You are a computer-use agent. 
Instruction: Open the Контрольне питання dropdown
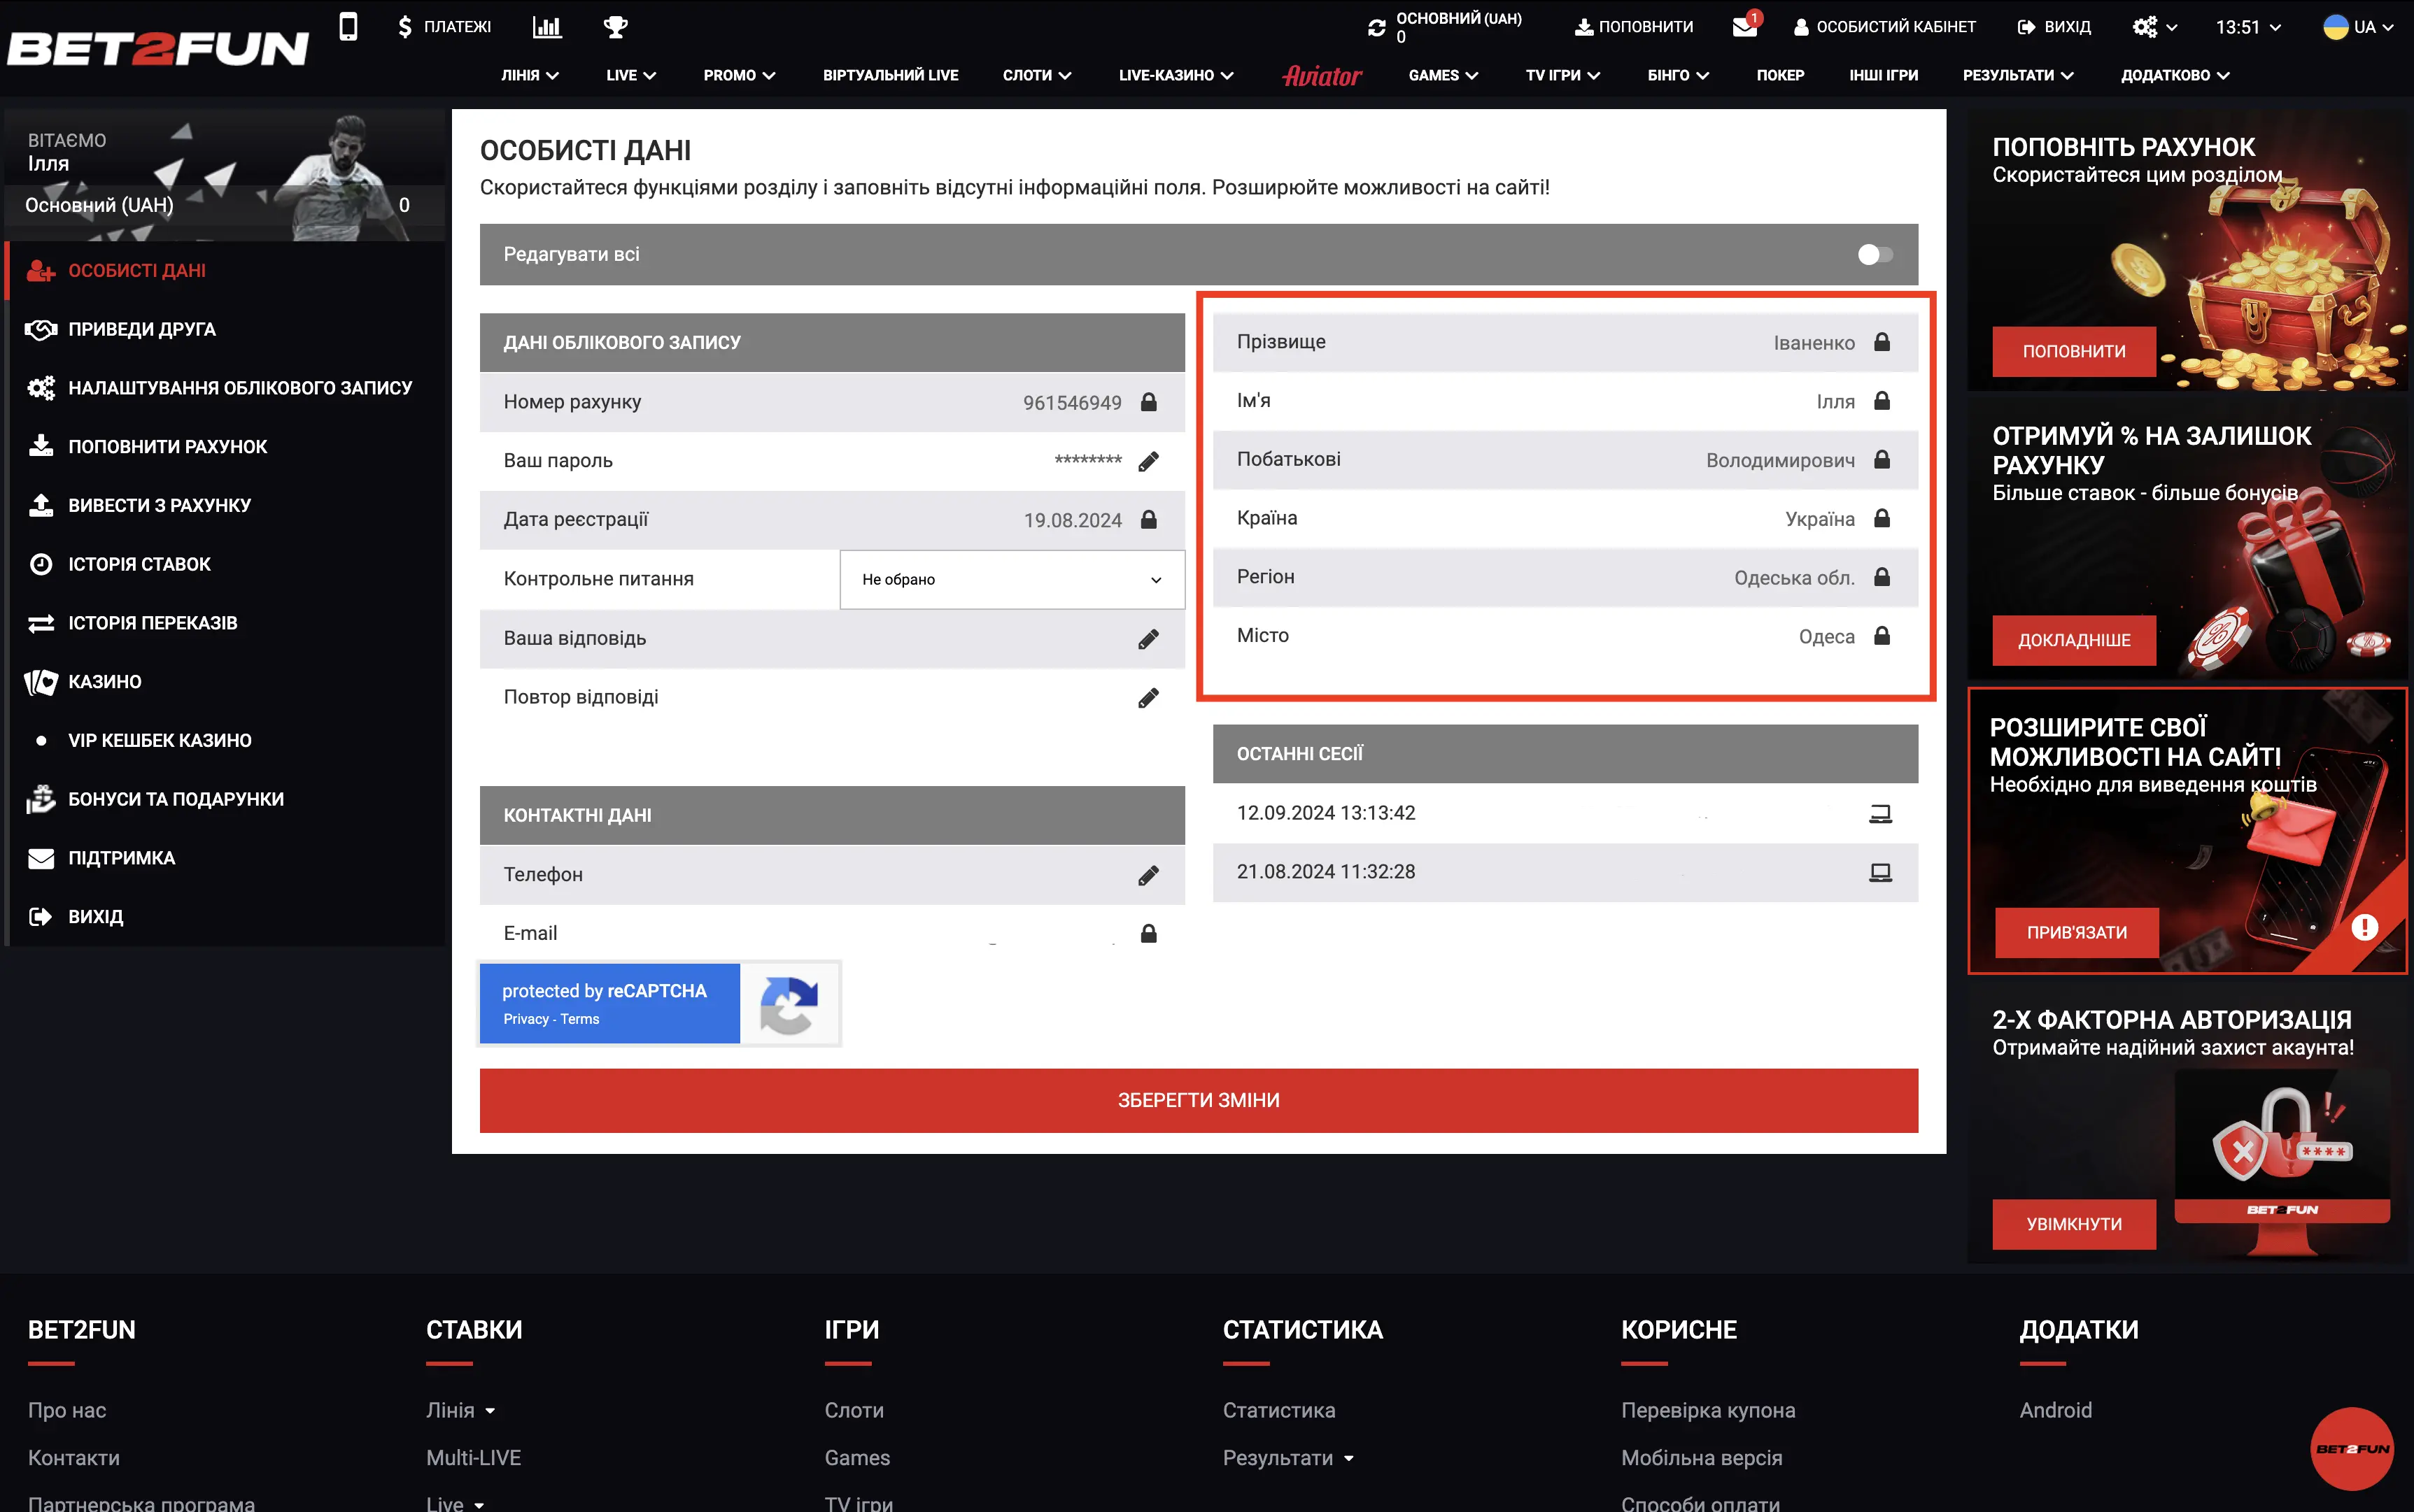point(1011,580)
